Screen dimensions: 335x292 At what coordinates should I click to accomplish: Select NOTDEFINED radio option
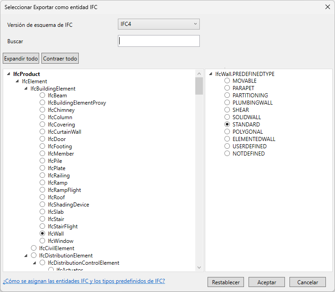pos(227,154)
